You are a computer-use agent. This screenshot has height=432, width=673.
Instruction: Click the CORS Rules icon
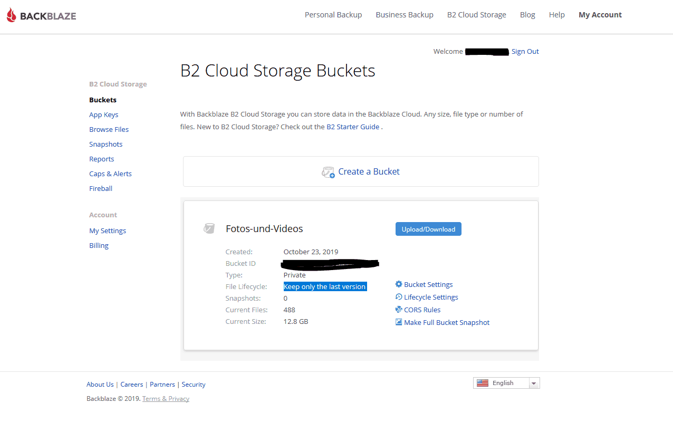tap(399, 310)
